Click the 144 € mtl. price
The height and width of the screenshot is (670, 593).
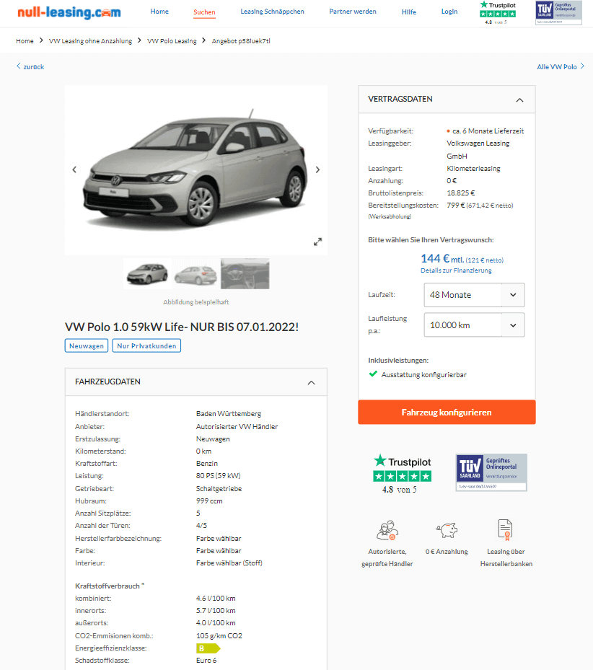tap(442, 259)
